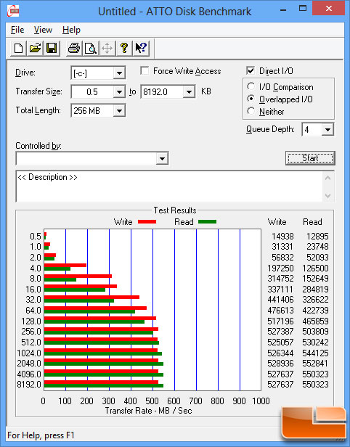This screenshot has width=350, height=447.
Task: Click the ATTO application icon in title bar
Action: (13, 11)
